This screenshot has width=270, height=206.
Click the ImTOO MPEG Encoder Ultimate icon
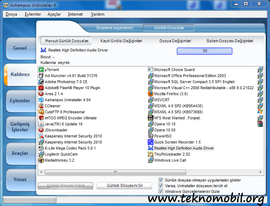[41, 118]
